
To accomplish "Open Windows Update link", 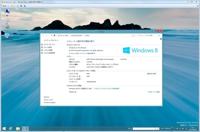I will tap(49, 103).
